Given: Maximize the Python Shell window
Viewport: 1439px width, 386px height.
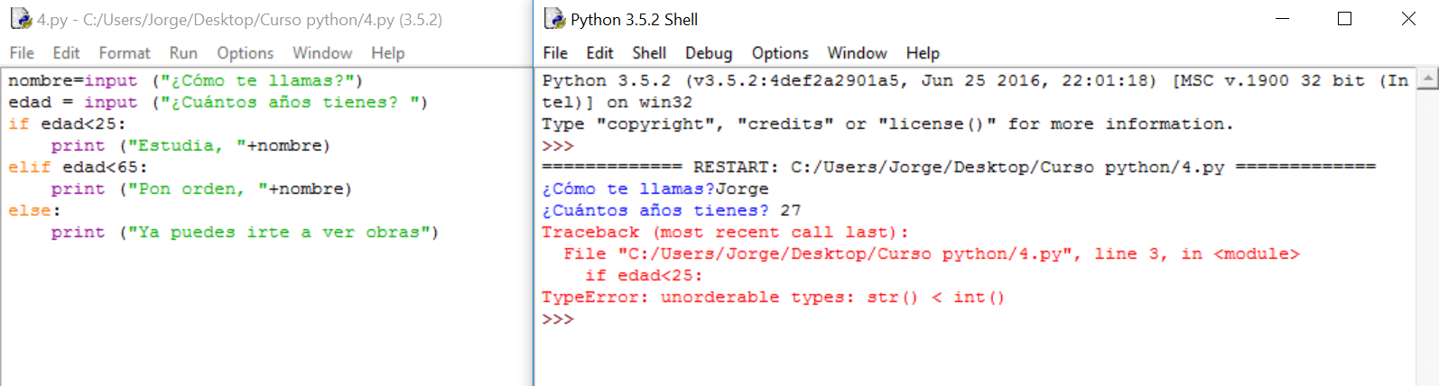Looking at the screenshot, I should [1344, 19].
